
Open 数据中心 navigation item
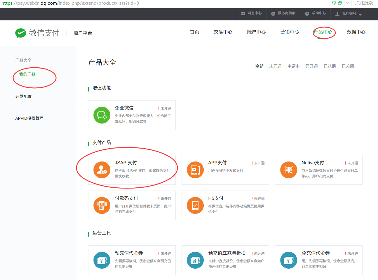[356, 32]
